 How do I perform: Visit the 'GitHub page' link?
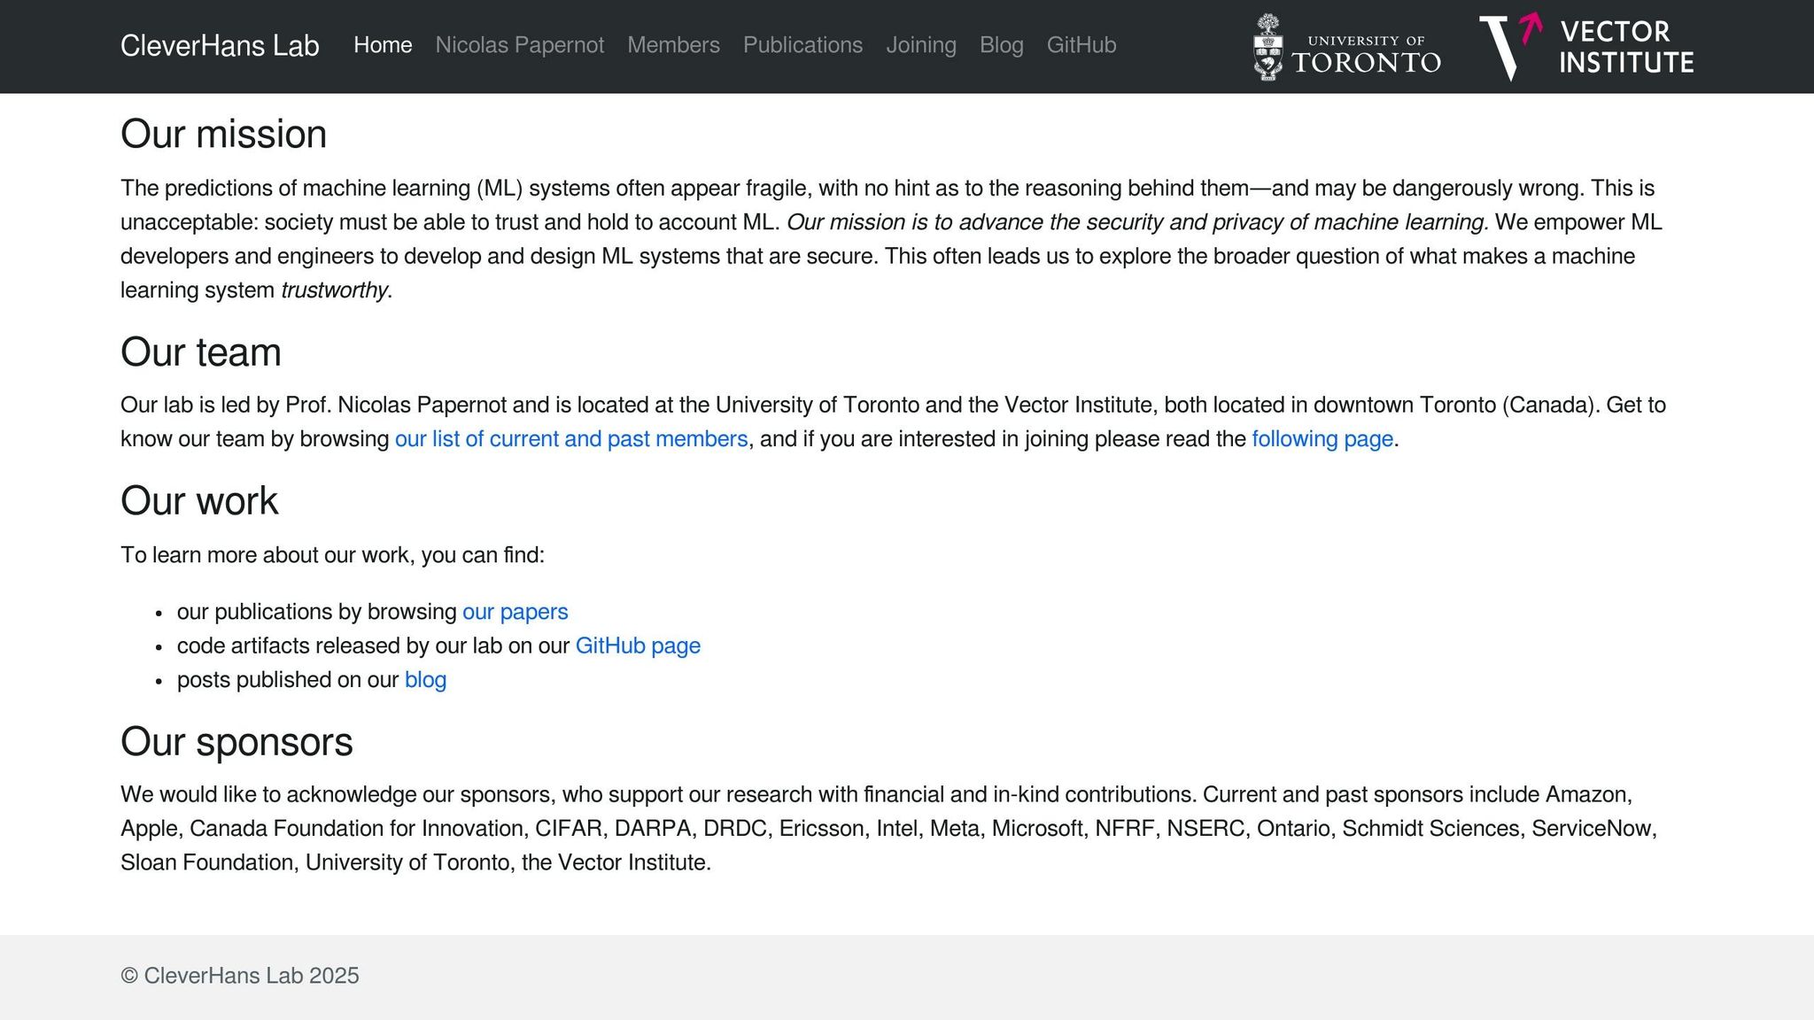[x=638, y=646]
